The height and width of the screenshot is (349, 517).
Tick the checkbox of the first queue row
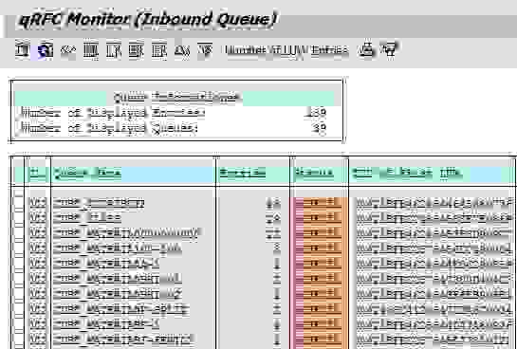click(x=18, y=202)
